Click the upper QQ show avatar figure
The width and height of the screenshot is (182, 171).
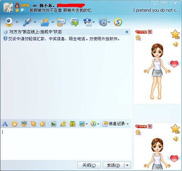tap(157, 71)
